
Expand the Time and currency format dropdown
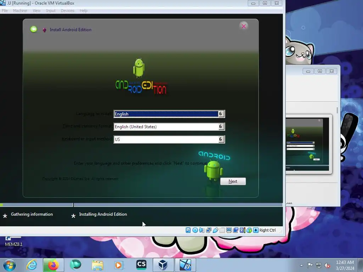pos(221,126)
